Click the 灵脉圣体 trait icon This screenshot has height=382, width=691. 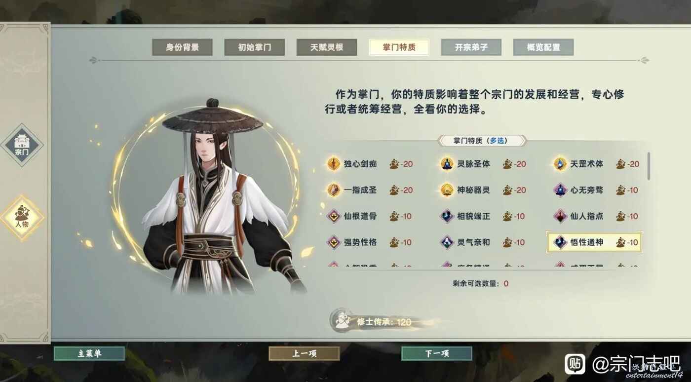click(x=447, y=164)
